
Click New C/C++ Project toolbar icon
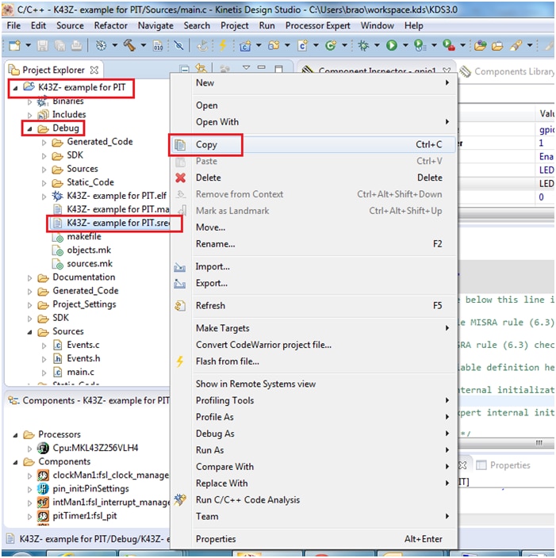coord(245,45)
